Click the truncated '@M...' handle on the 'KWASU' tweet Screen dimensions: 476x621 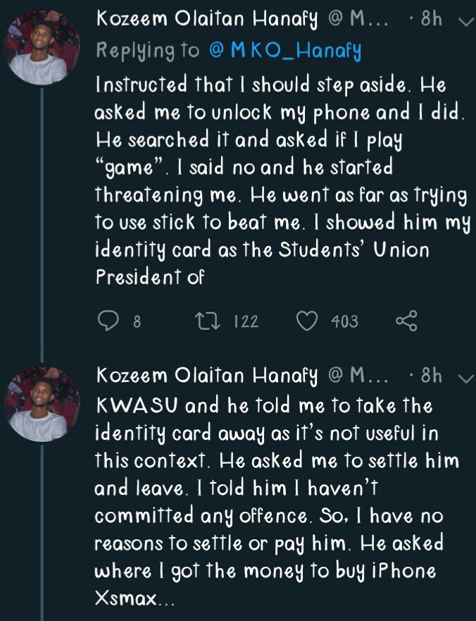pos(359,377)
